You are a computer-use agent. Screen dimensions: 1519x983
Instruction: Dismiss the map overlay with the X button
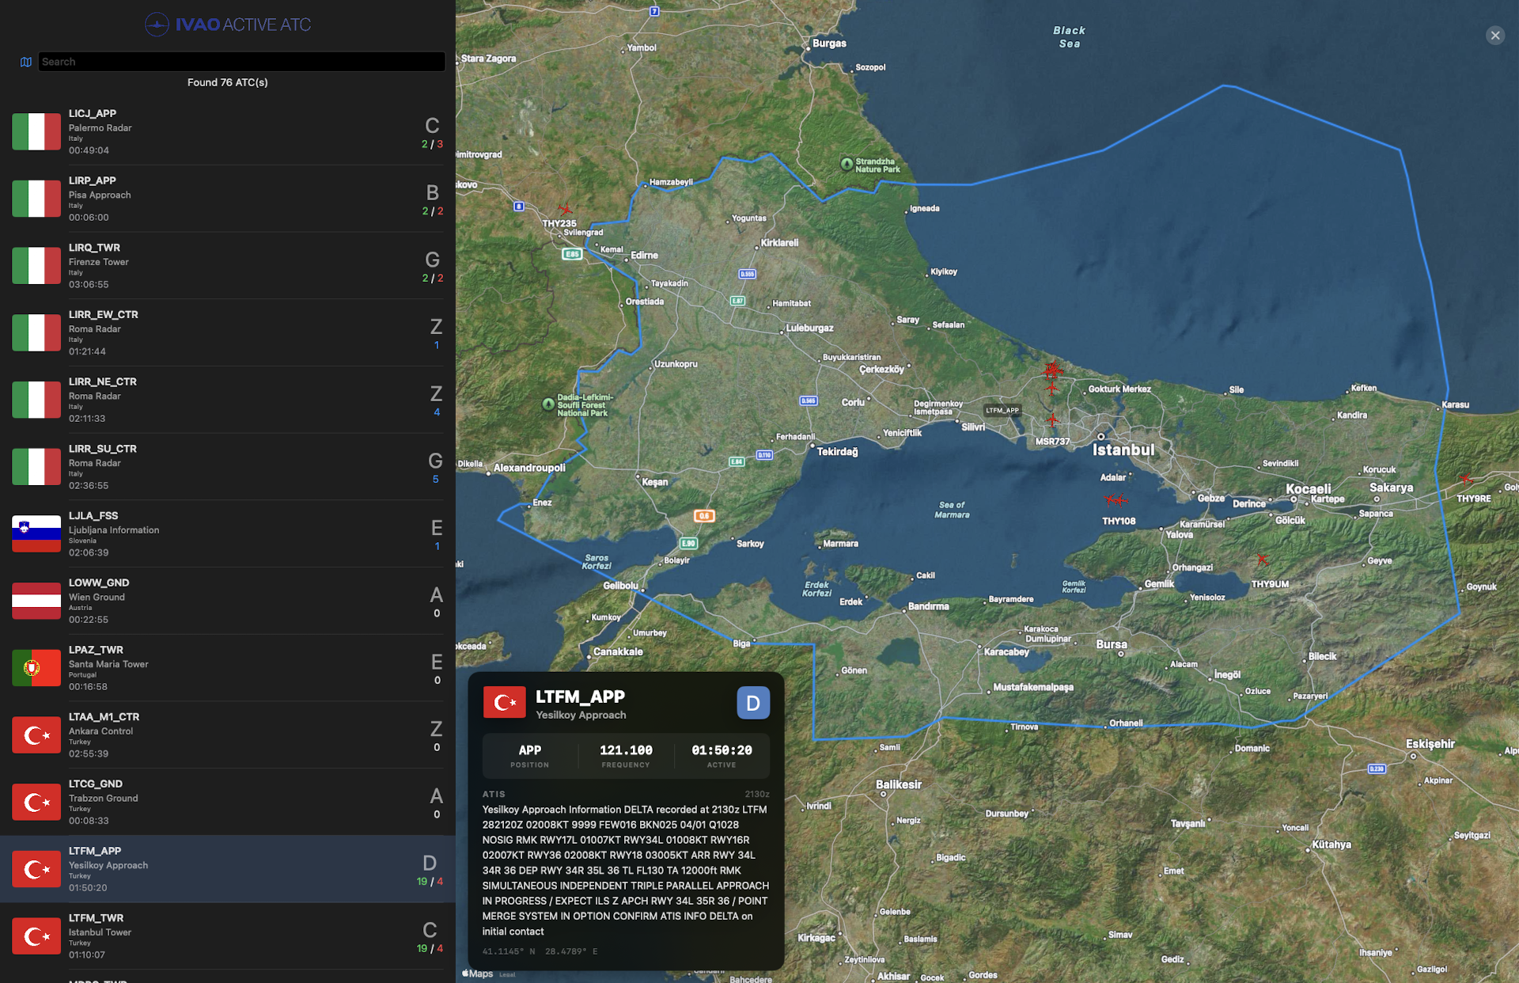click(1494, 35)
